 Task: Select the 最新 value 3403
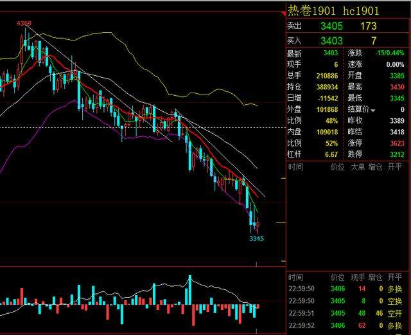click(331, 53)
